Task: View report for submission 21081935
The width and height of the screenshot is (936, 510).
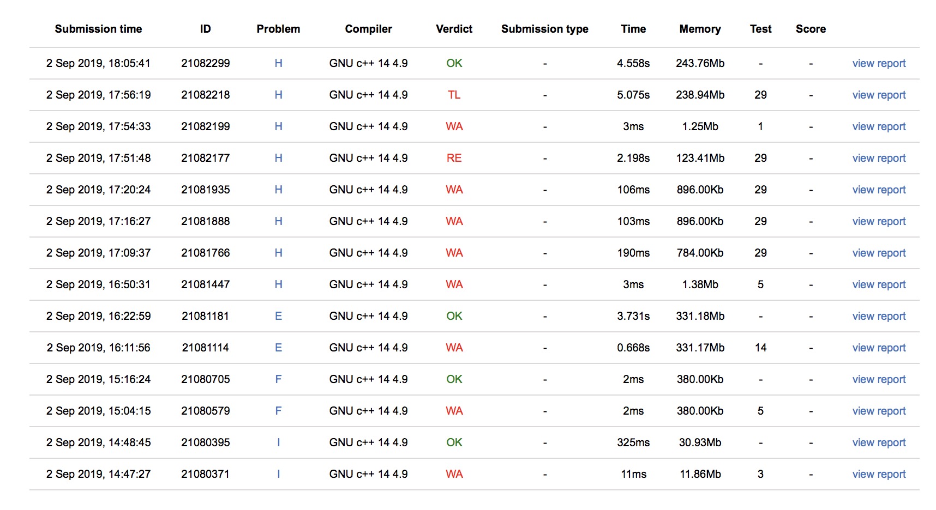Action: (879, 190)
